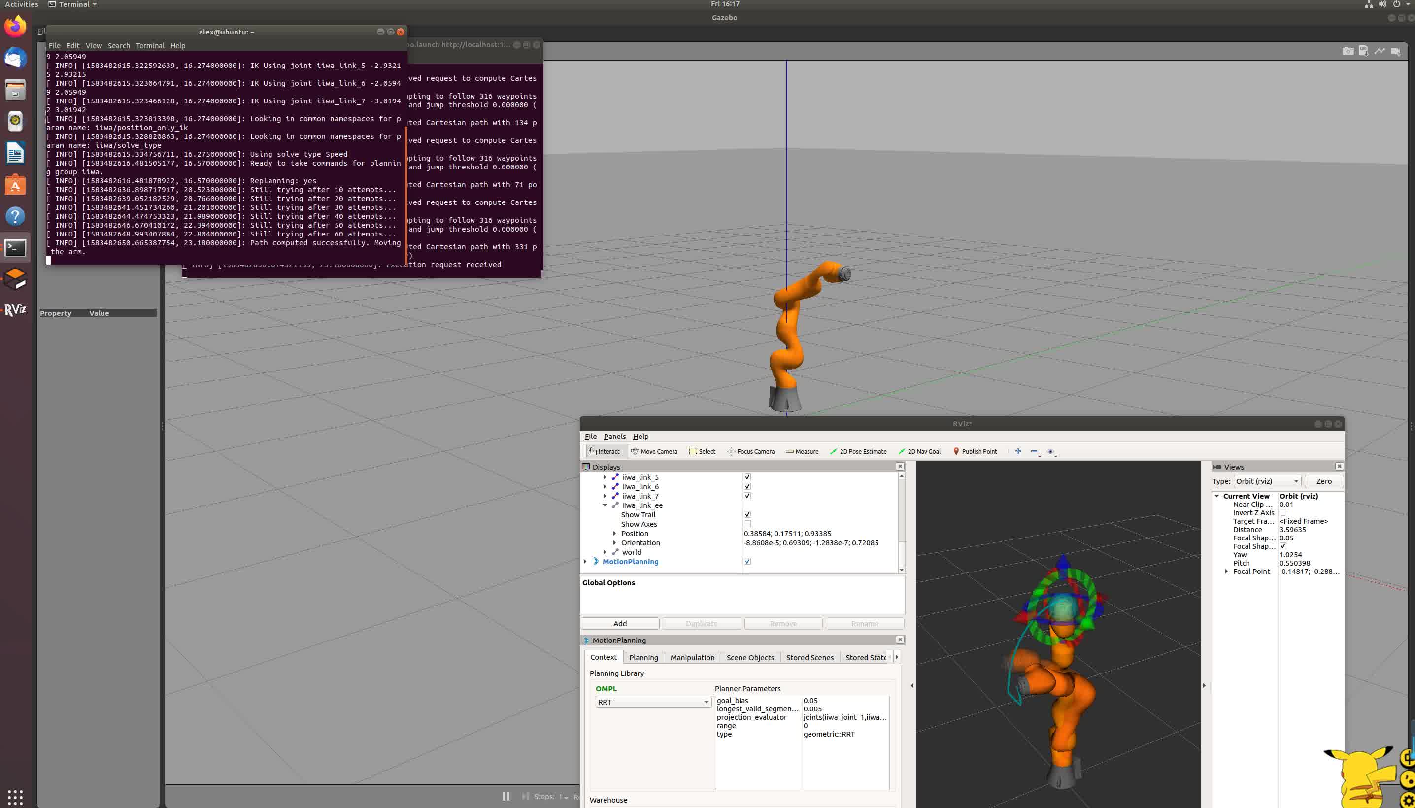Pause the Gazebo simulation

(506, 796)
